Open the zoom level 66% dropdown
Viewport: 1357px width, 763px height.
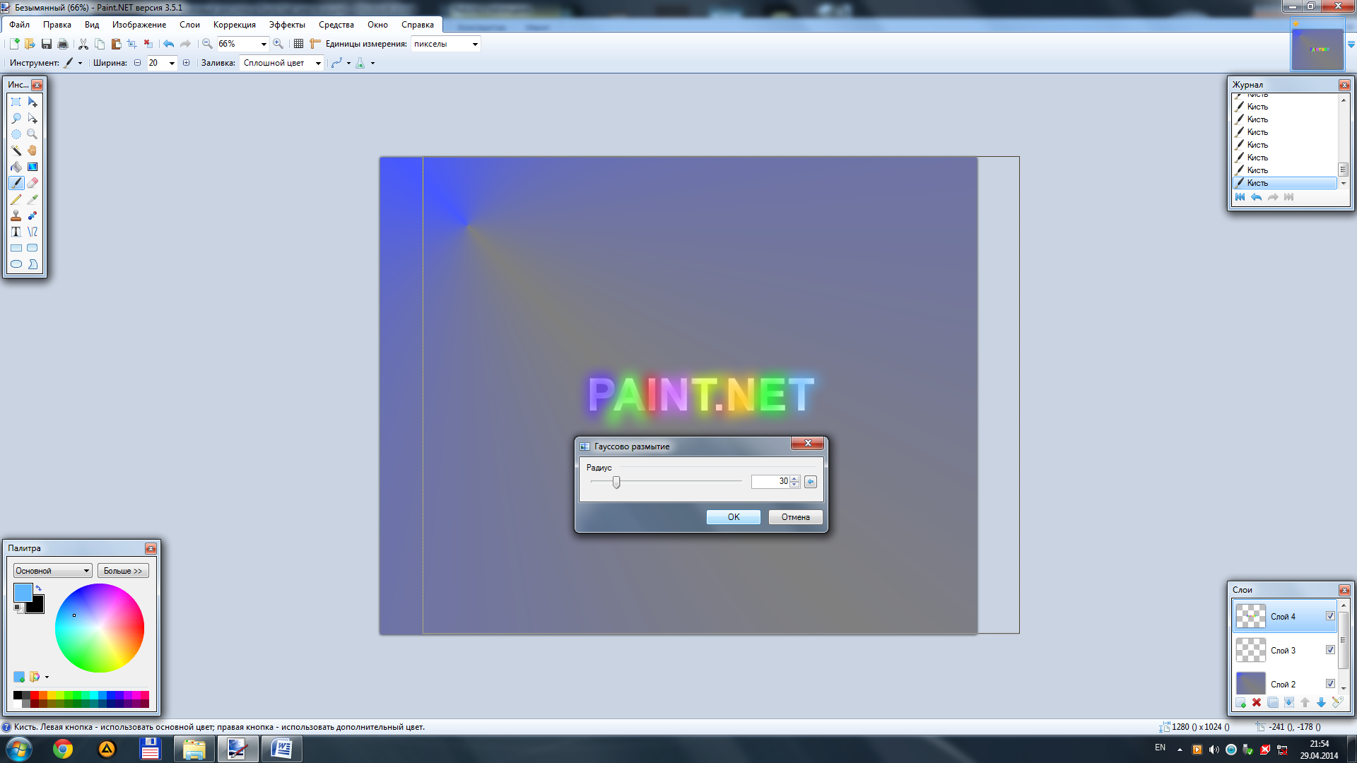(264, 44)
